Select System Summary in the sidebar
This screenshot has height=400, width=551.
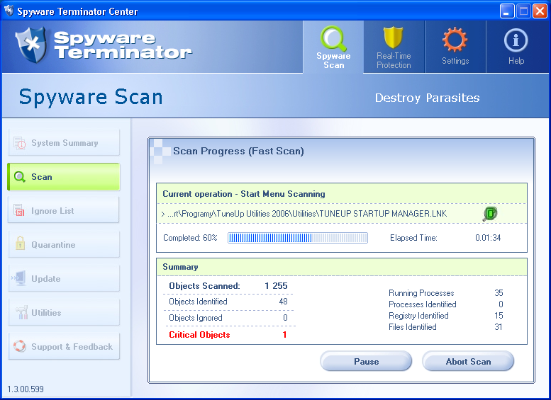coord(64,143)
